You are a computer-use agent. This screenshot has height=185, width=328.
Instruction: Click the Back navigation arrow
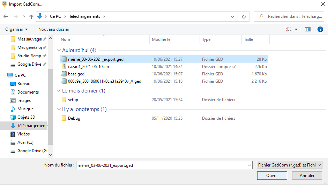(x=6, y=16)
